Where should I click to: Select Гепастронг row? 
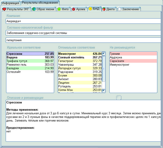(80, 61)
